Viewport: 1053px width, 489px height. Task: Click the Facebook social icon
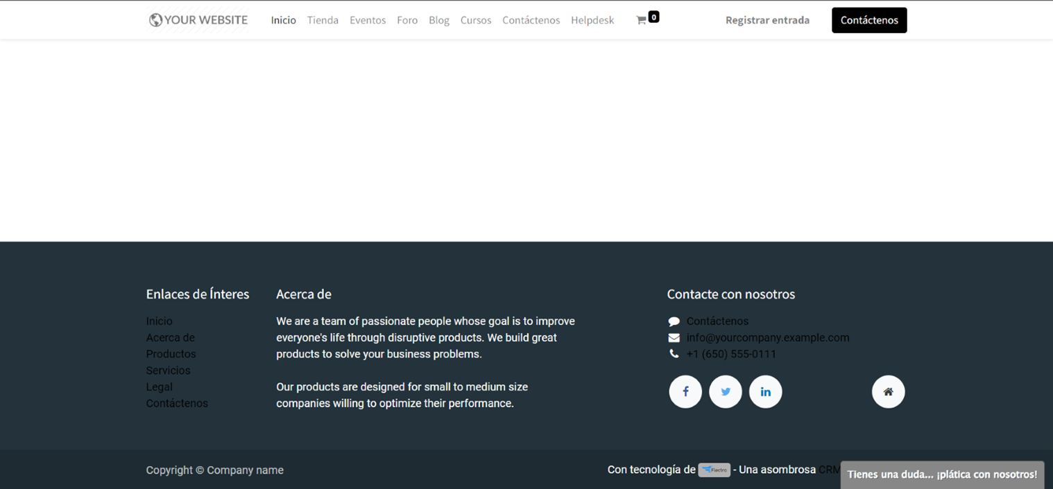click(x=685, y=392)
